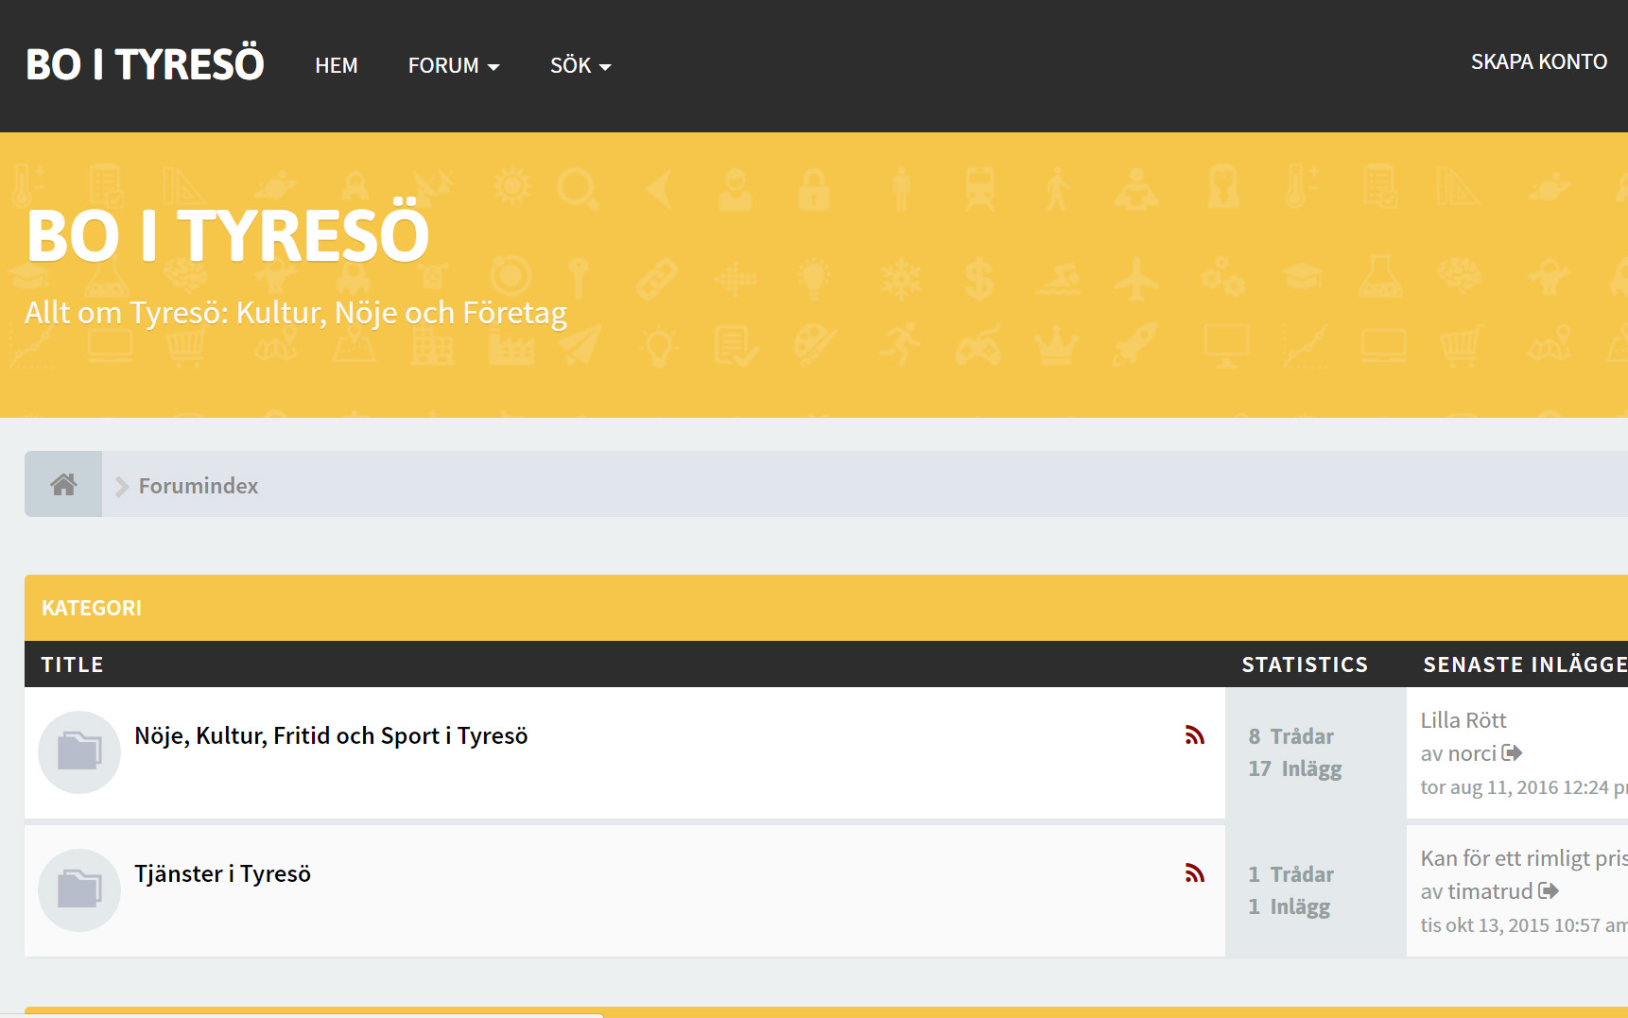Click the large BO I TYRESÖ banner heading
This screenshot has height=1018, width=1628.
228,235
